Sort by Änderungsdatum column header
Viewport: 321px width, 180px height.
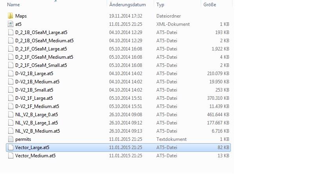tap(127, 5)
